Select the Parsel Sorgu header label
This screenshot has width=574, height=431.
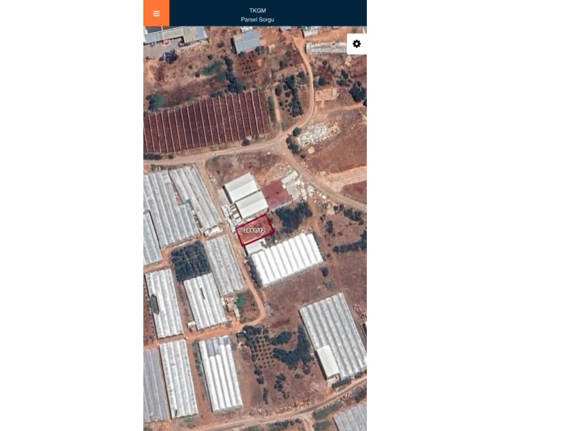257,20
